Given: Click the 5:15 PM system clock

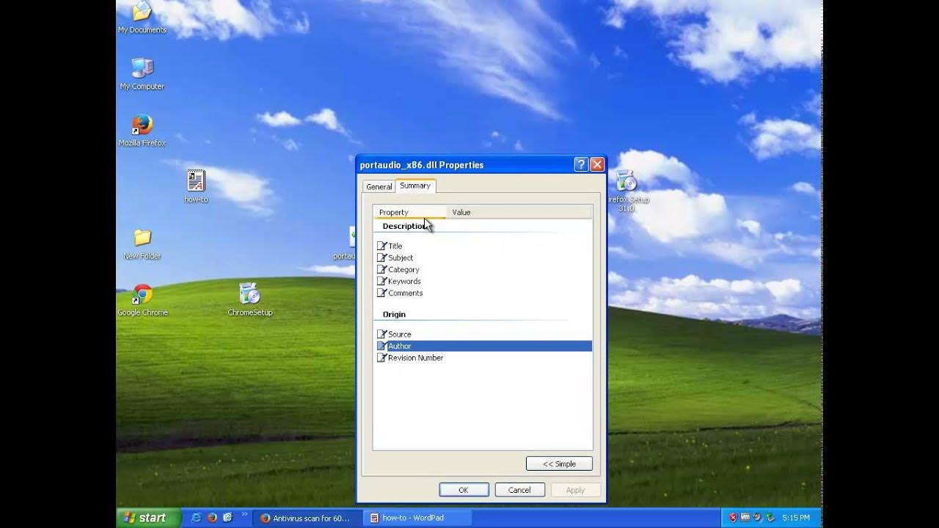Looking at the screenshot, I should pos(796,518).
